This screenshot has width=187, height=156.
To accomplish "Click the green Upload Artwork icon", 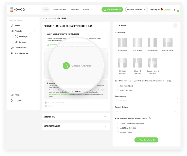I will [x=66, y=66].
